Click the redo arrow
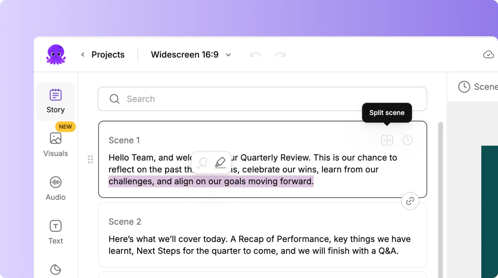 point(280,55)
